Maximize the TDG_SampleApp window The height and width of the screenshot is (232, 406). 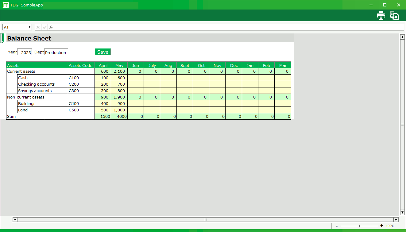[x=385, y=5]
